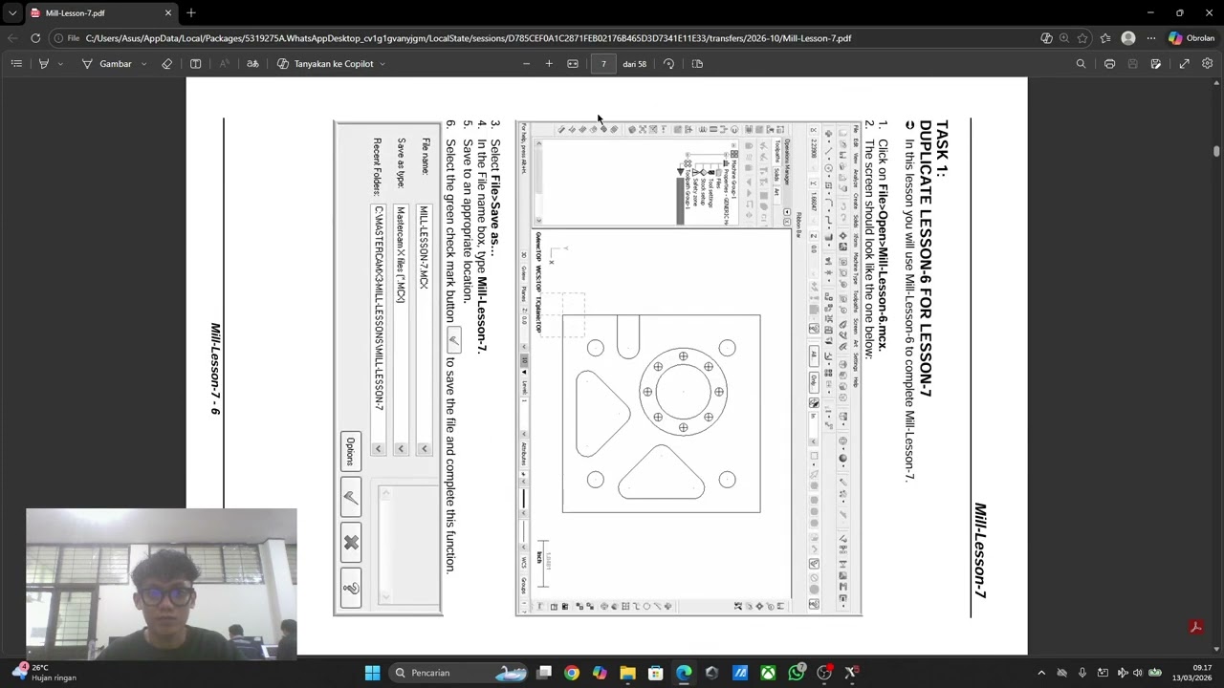Zoom in the PDF with plus
The width and height of the screenshot is (1224, 688).
click(549, 64)
